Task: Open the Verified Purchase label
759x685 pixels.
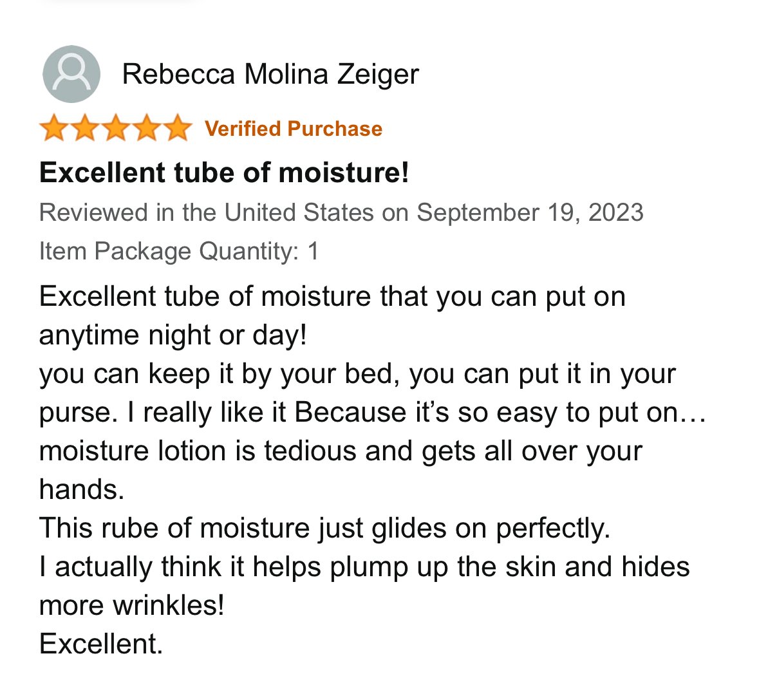Action: click(x=294, y=129)
